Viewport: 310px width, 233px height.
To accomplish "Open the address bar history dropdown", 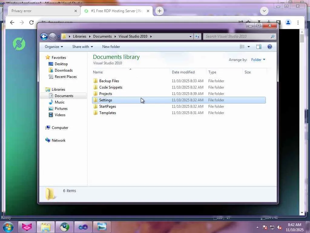I will click(190, 36).
